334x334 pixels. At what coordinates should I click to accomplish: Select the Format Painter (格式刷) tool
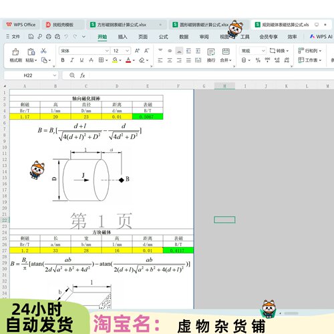click(15, 55)
